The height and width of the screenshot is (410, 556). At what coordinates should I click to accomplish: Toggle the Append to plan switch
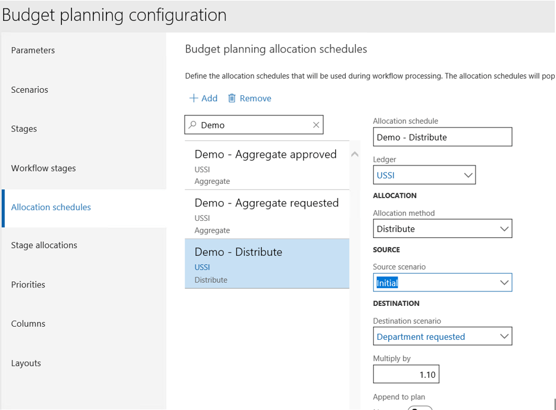click(420, 408)
